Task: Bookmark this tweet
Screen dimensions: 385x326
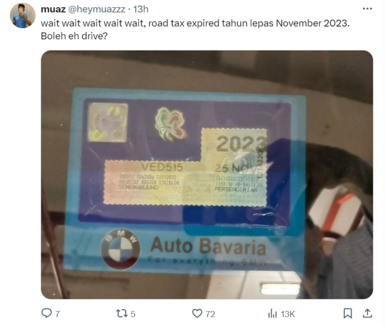Action: point(348,314)
